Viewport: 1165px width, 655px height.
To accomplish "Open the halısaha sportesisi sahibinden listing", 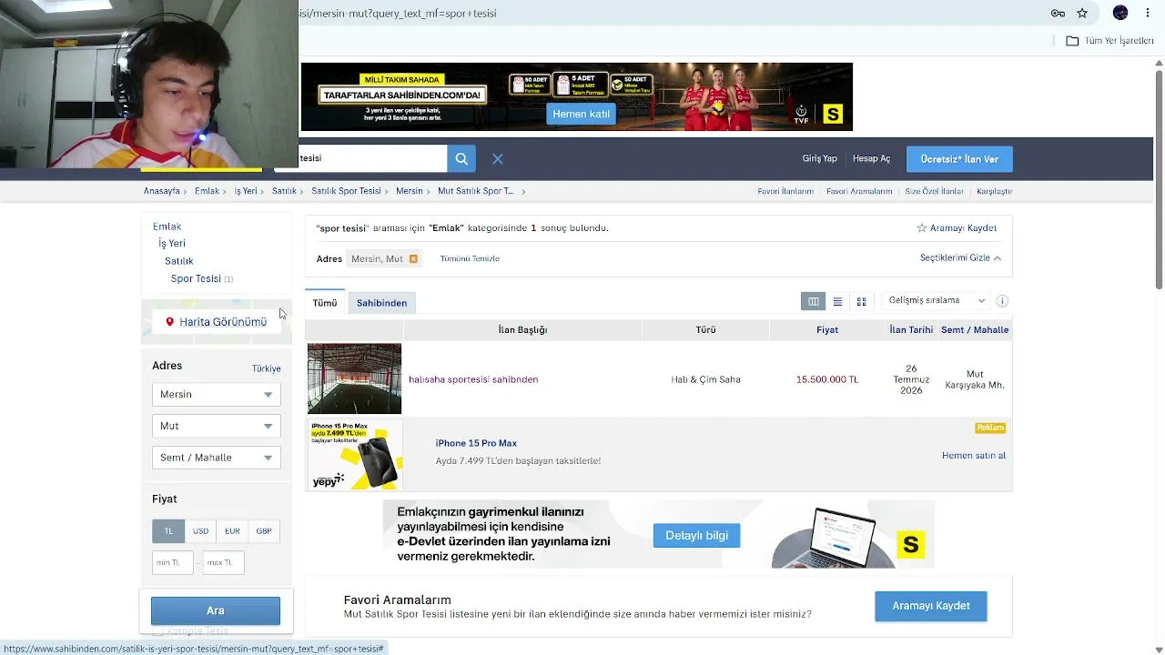I will (x=473, y=379).
